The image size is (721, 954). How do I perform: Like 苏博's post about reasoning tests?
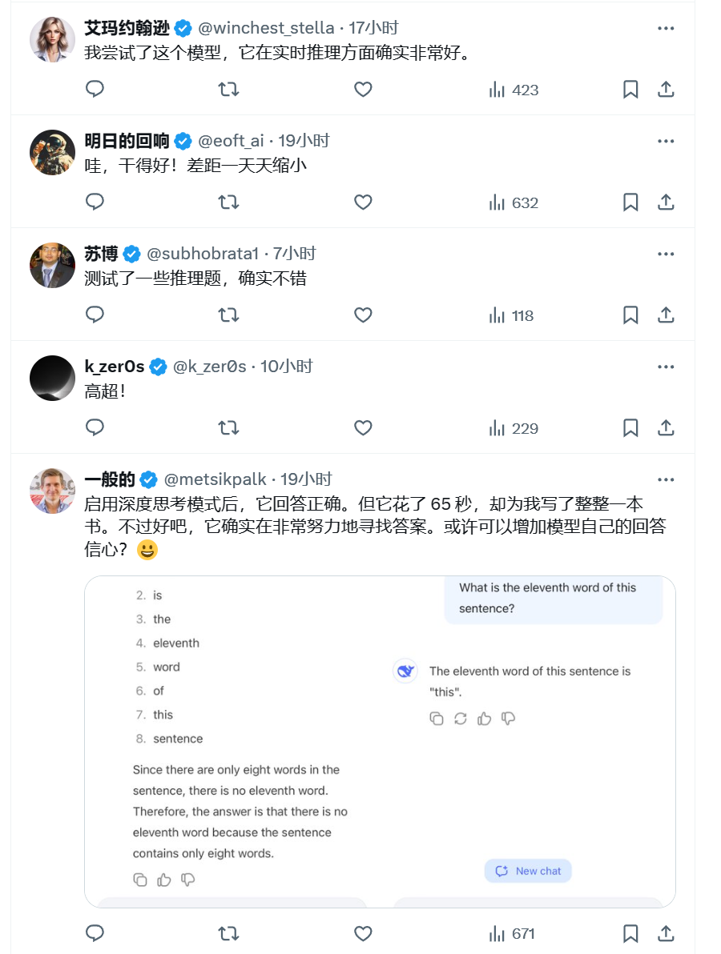coord(363,315)
